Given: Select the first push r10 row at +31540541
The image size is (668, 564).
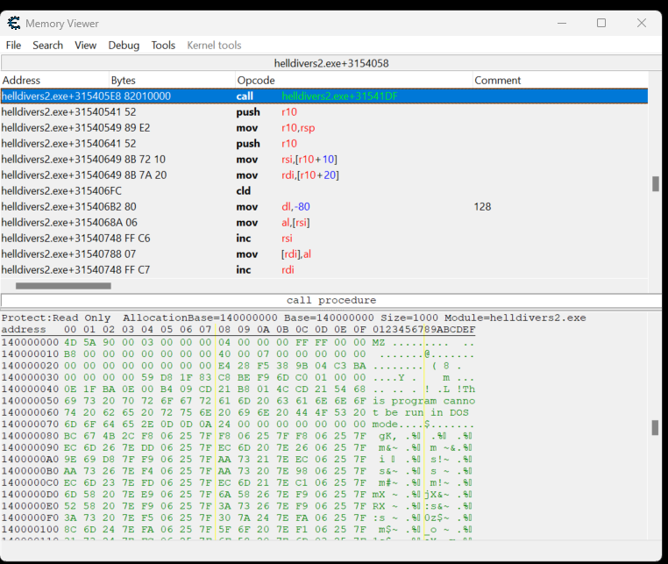Looking at the screenshot, I should (x=324, y=112).
